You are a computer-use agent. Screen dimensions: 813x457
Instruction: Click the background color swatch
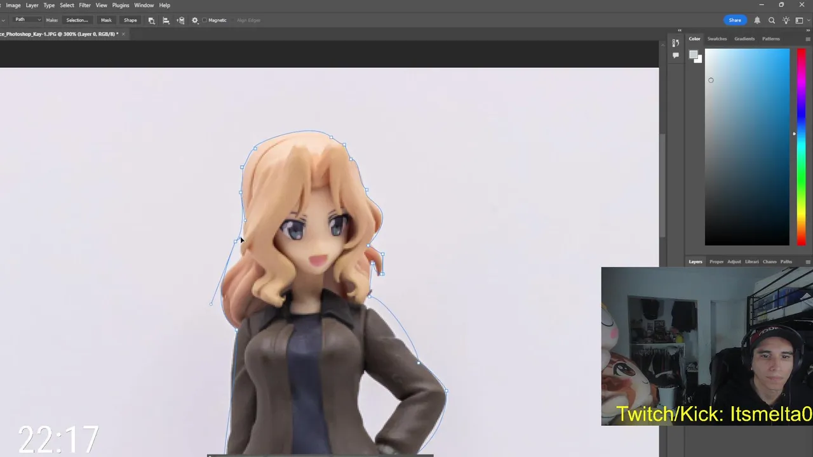pyautogui.click(x=699, y=60)
